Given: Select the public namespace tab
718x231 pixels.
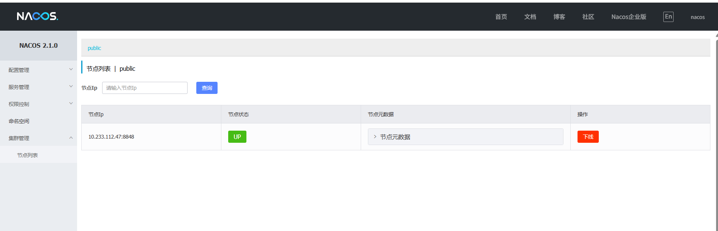Looking at the screenshot, I should 94,48.
